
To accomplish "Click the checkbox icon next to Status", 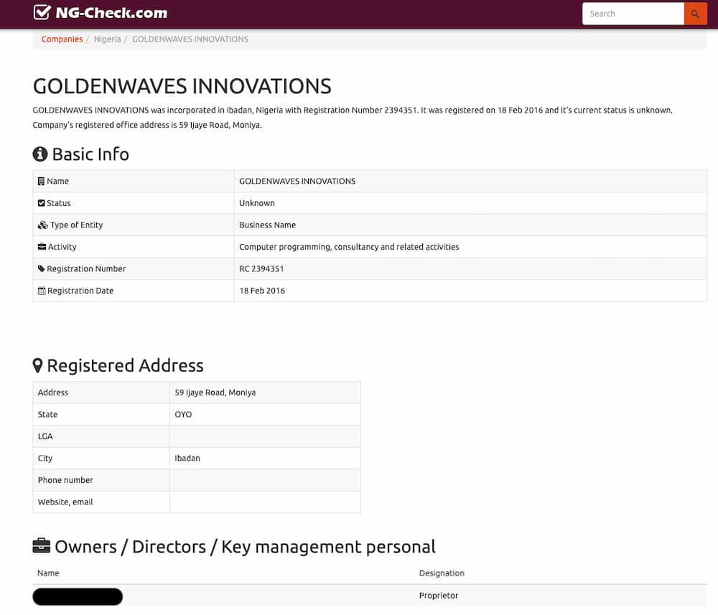I will [x=42, y=202].
